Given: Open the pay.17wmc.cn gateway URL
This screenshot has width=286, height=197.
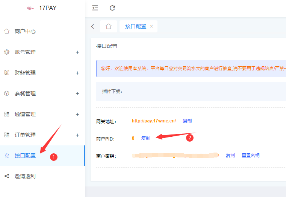Looking at the screenshot, I should tap(154, 121).
